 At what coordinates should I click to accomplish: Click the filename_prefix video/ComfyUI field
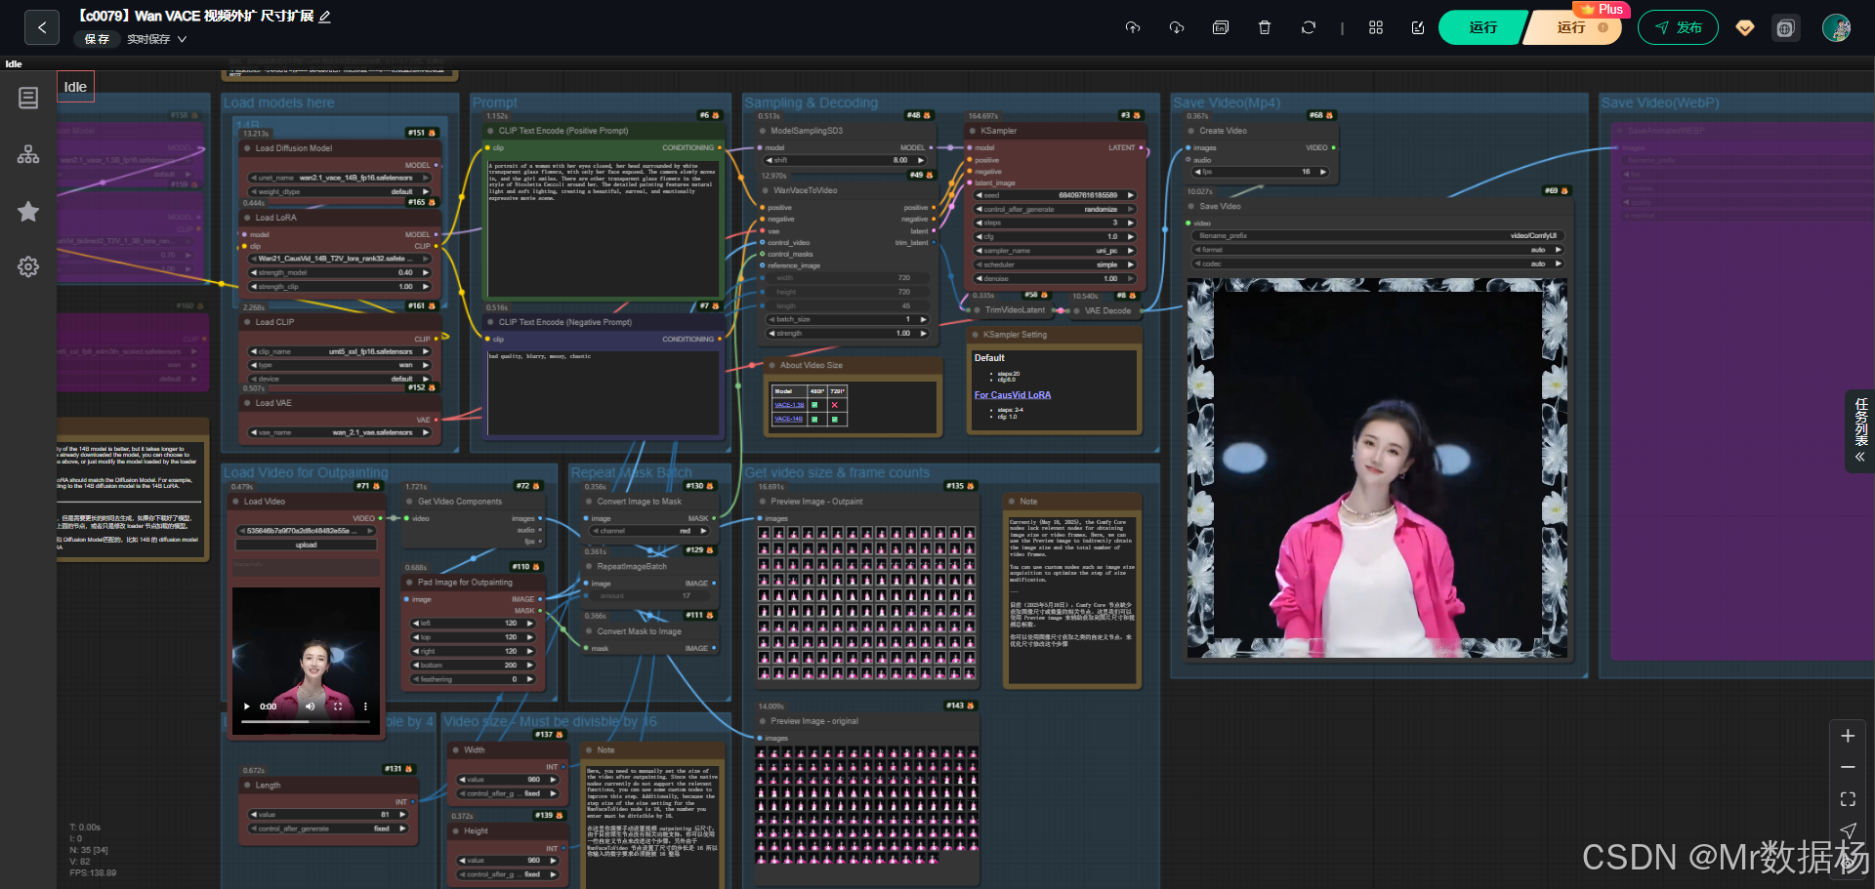1378,236
